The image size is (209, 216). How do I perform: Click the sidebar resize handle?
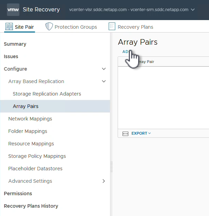click(111, 166)
